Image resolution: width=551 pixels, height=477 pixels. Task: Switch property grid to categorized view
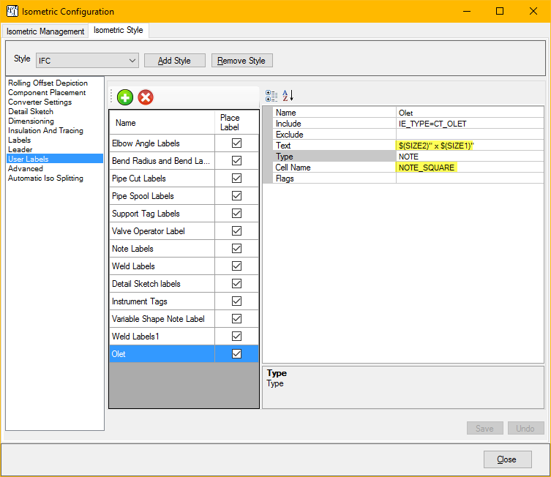(x=271, y=96)
